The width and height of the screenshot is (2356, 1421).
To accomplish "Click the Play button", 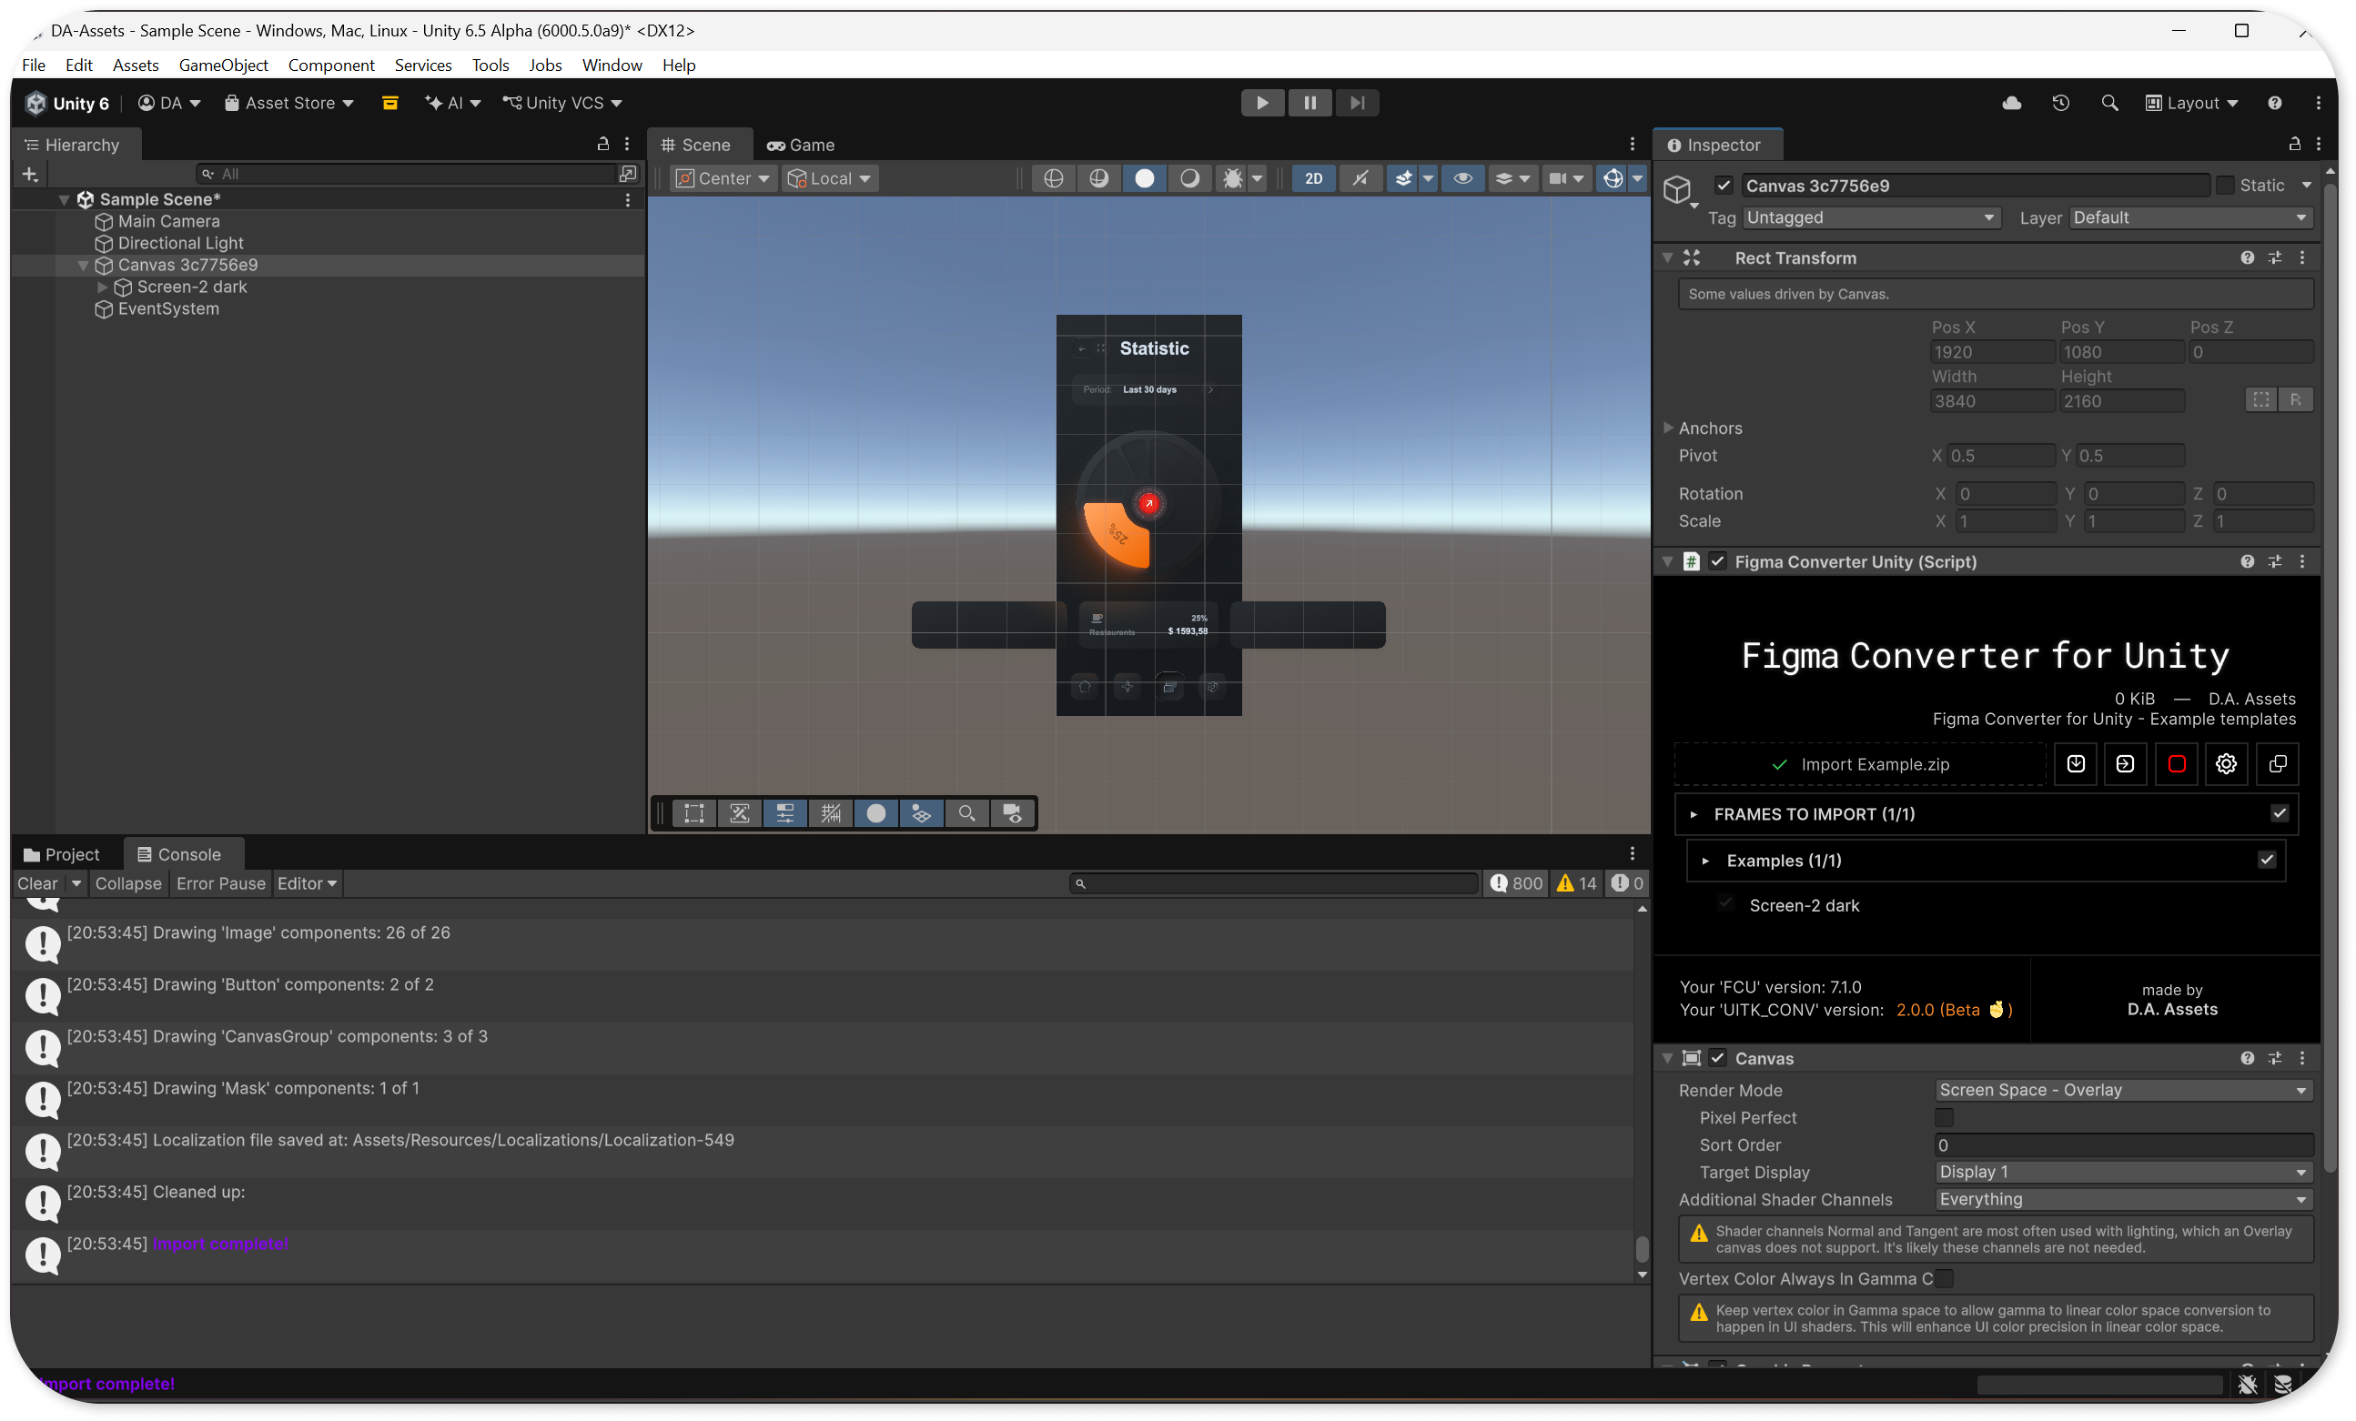I will 1262,103.
